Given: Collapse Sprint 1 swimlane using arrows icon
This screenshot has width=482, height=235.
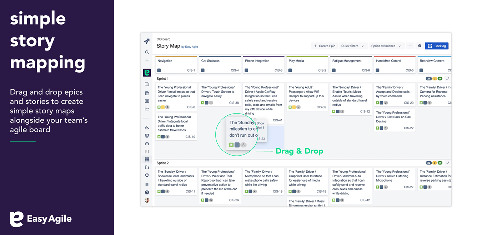Looking at the screenshot, I should click(448, 79).
